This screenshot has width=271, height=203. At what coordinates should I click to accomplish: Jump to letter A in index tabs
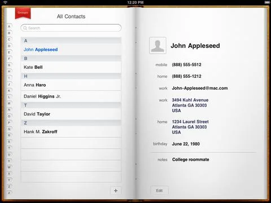[x=9, y=27]
